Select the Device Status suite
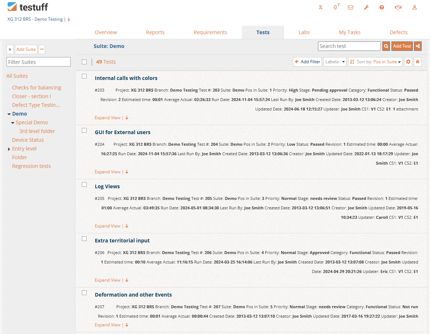Image resolution: width=430 pixels, height=334 pixels. tap(28, 140)
